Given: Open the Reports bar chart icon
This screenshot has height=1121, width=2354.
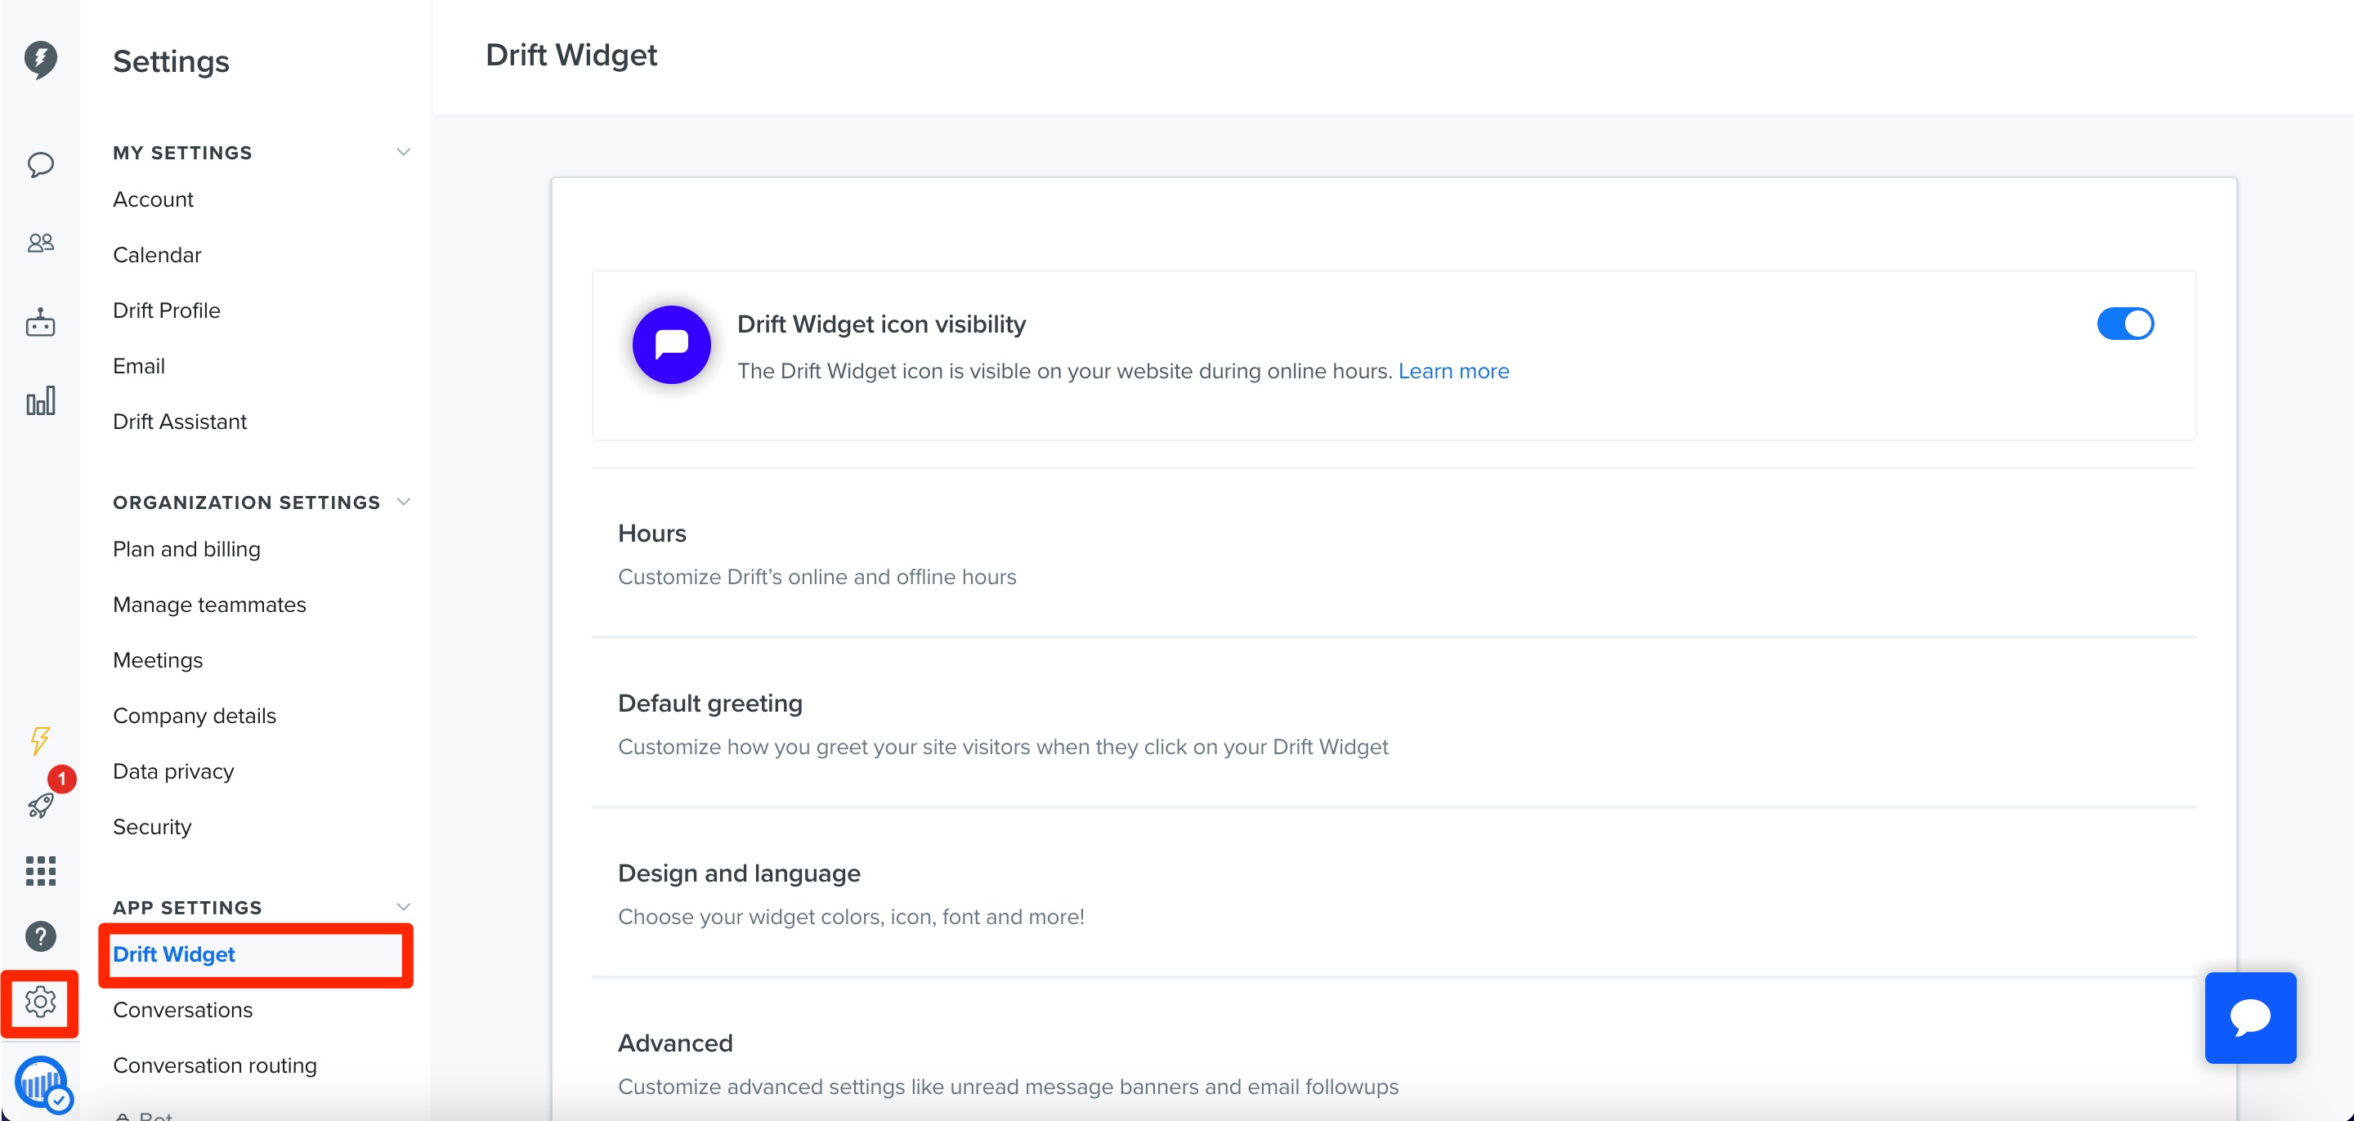Looking at the screenshot, I should (40, 400).
